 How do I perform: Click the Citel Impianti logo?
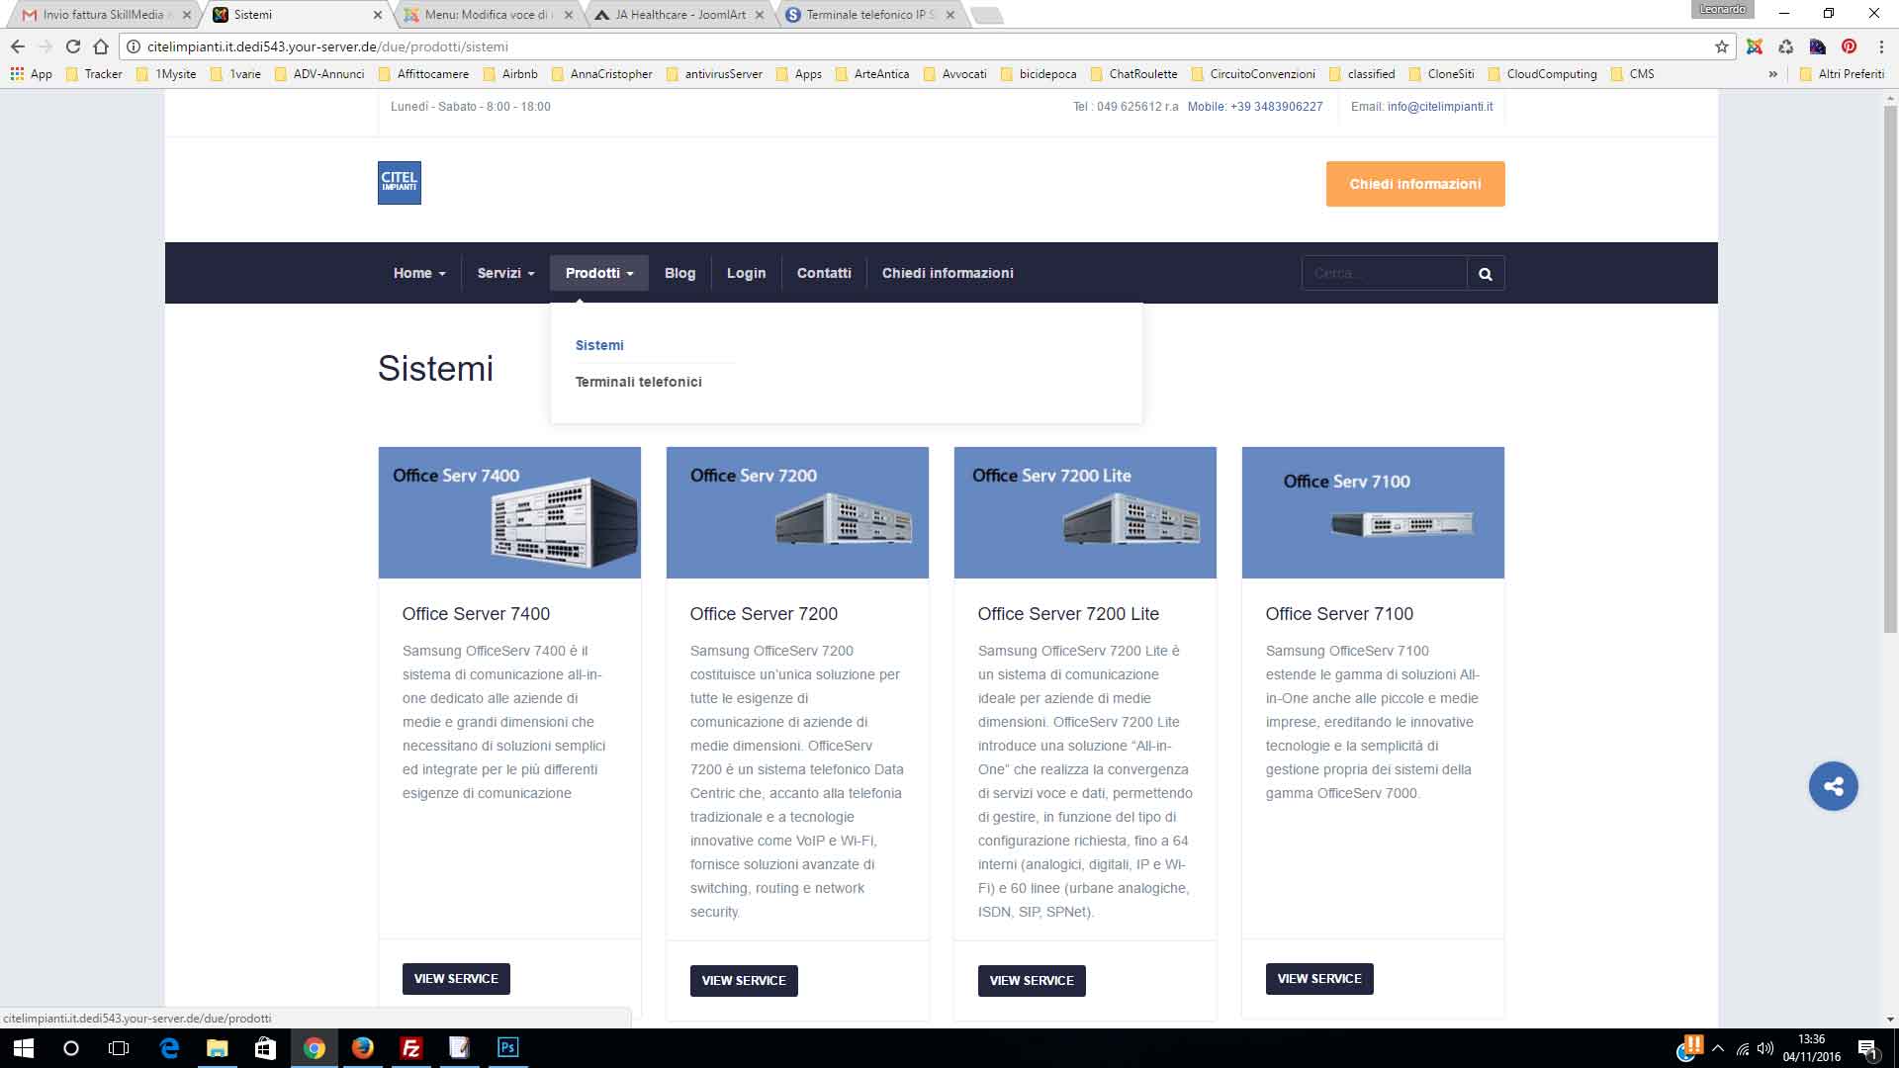coord(399,183)
